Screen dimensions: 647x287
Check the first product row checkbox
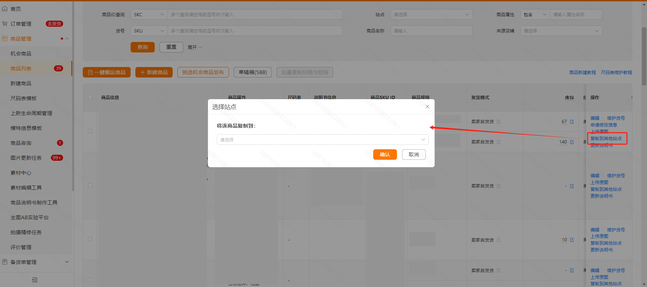tap(90, 131)
